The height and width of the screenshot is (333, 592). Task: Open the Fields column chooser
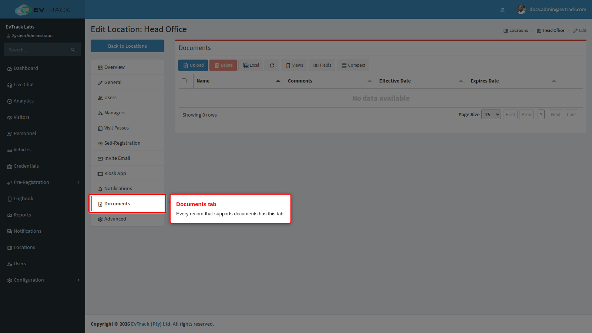pos(322,65)
